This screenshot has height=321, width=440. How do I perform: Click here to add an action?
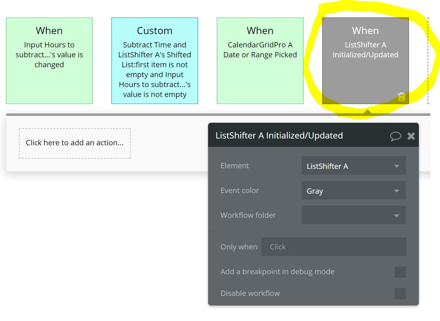75,143
